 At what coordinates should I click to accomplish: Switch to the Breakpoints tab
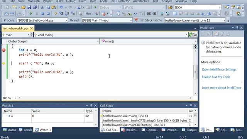pyautogui.click(x=130, y=130)
